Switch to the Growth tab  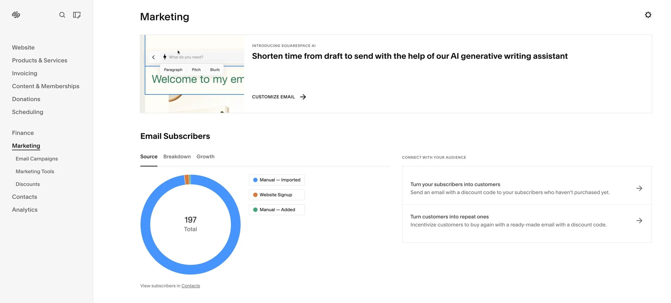[x=205, y=157]
